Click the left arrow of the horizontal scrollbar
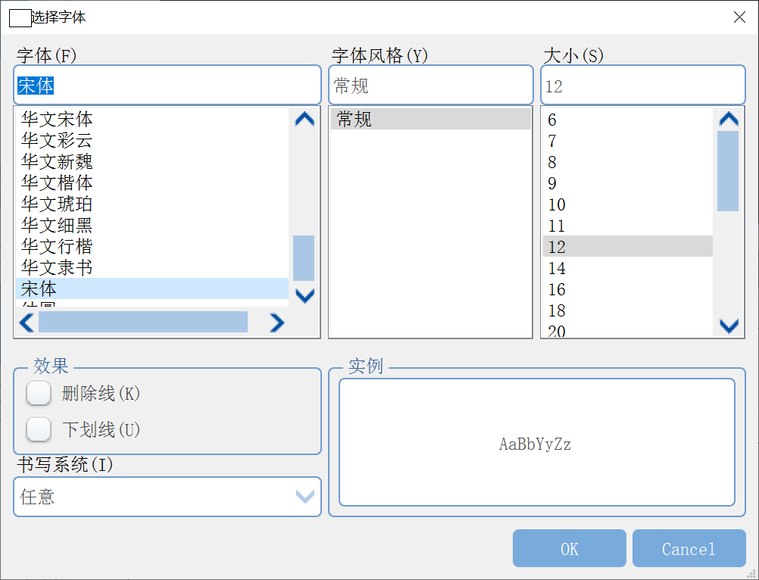 click(25, 322)
